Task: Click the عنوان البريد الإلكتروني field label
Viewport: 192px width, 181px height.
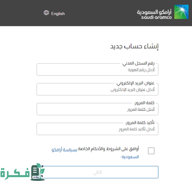Action: click(135, 83)
